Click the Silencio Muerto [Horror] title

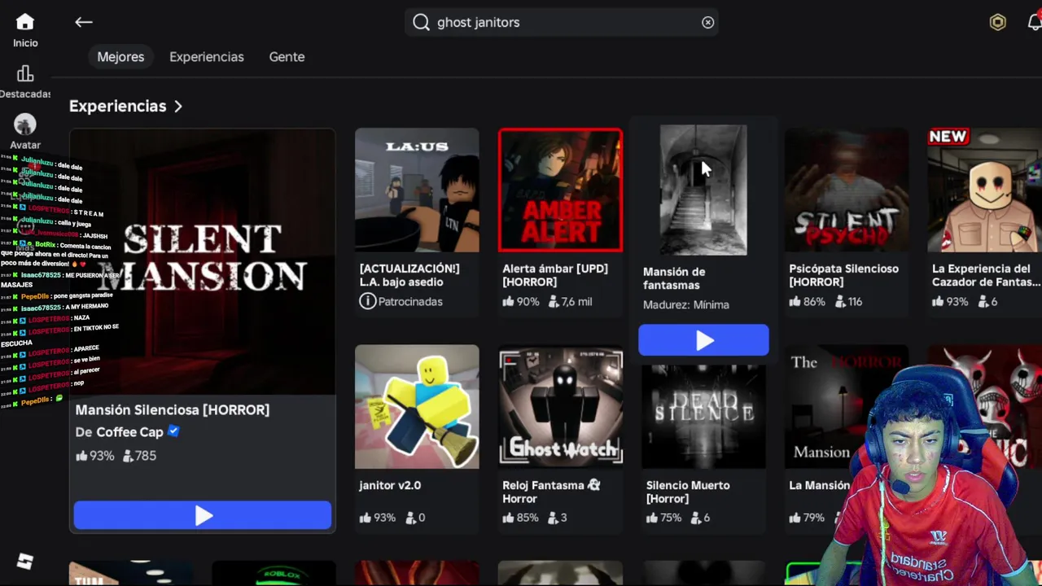point(688,492)
